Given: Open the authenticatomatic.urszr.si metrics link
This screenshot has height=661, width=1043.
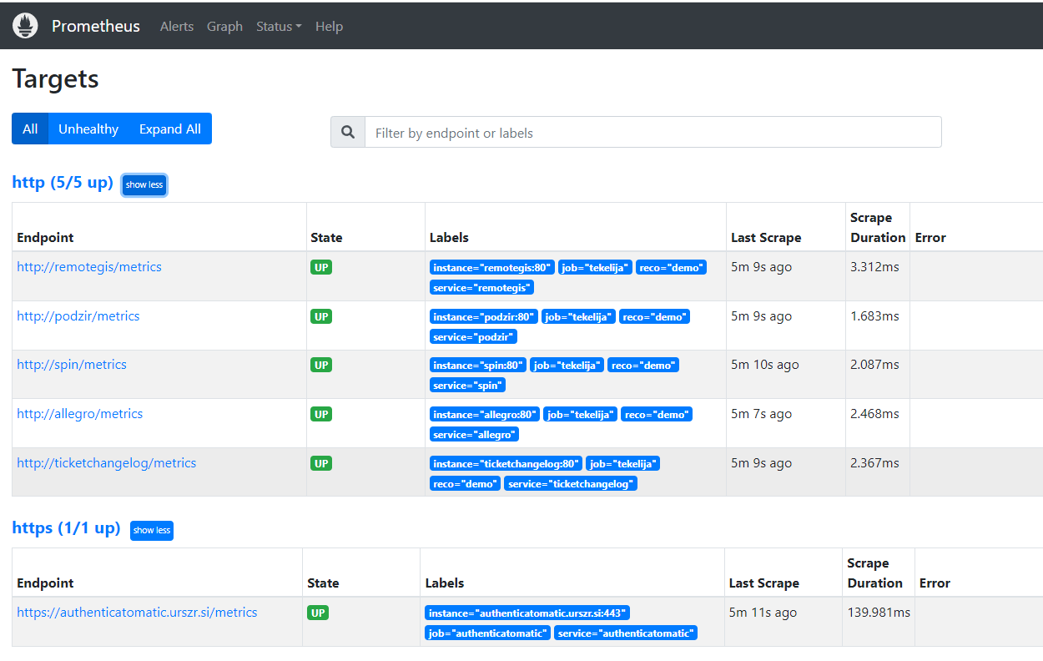Looking at the screenshot, I should tap(137, 613).
